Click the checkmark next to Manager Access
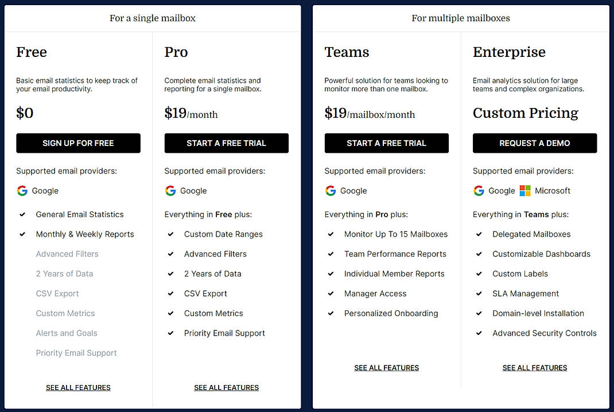This screenshot has height=412, width=614. [331, 293]
